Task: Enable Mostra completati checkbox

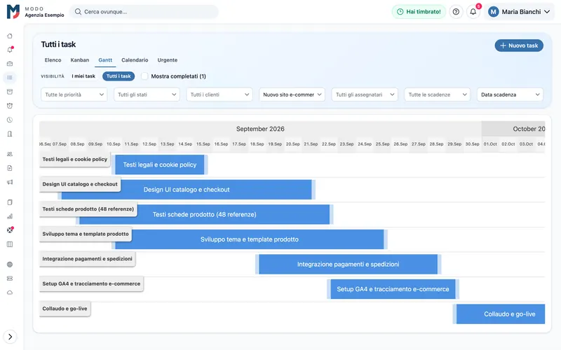Action: point(144,76)
